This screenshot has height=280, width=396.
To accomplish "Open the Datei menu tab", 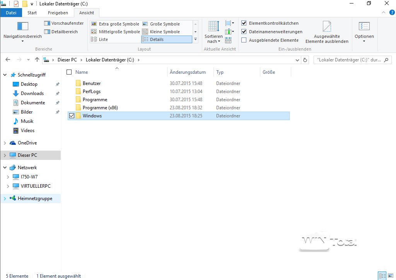I will [x=11, y=13].
